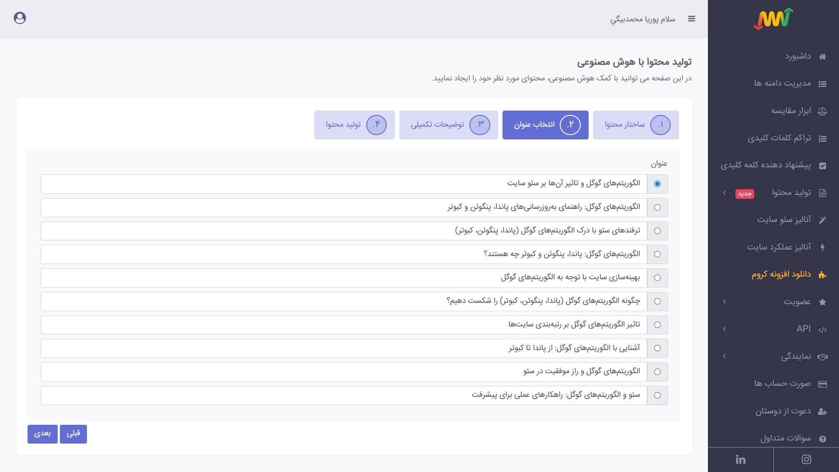Open the تولید محتوا step 4 tab
The width and height of the screenshot is (839, 472).
pyautogui.click(x=354, y=125)
